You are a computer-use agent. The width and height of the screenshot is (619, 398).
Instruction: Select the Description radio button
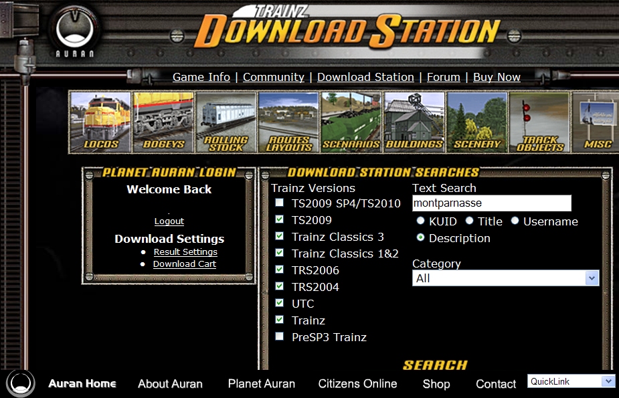tap(420, 237)
